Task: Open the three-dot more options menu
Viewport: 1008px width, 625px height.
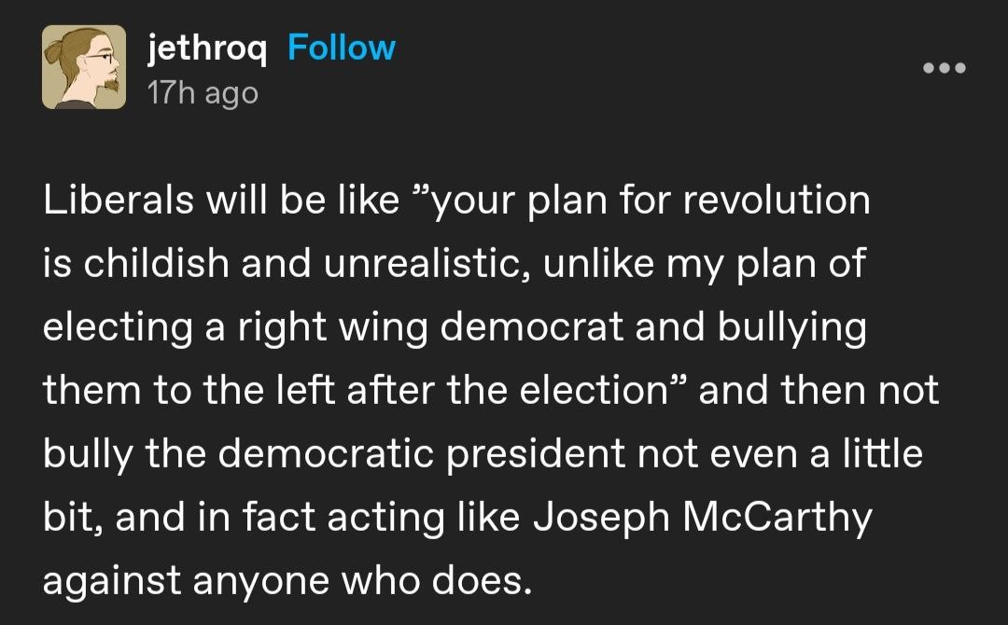Action: click(x=944, y=68)
